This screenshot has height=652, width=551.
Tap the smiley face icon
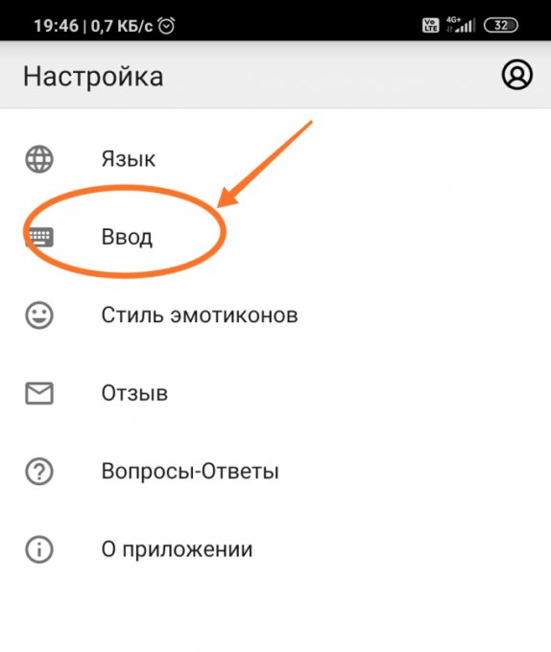pyautogui.click(x=39, y=315)
